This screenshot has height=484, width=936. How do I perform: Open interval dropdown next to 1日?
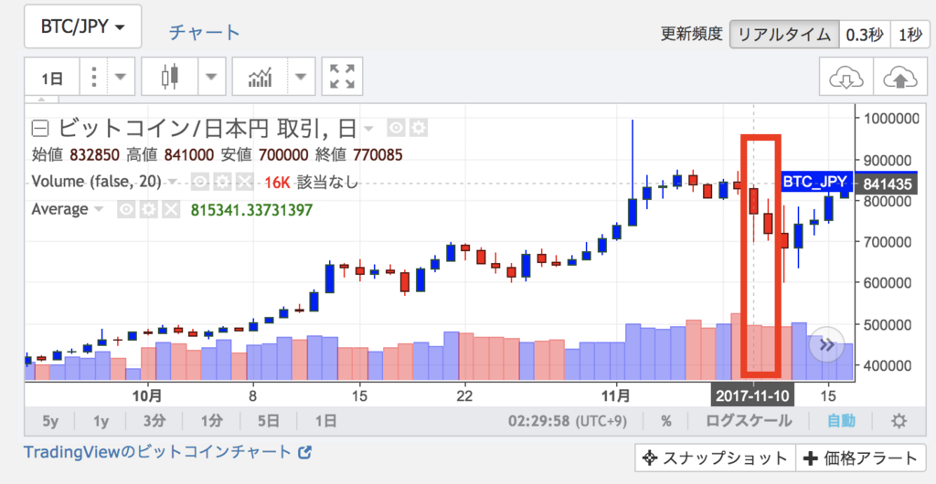[121, 77]
